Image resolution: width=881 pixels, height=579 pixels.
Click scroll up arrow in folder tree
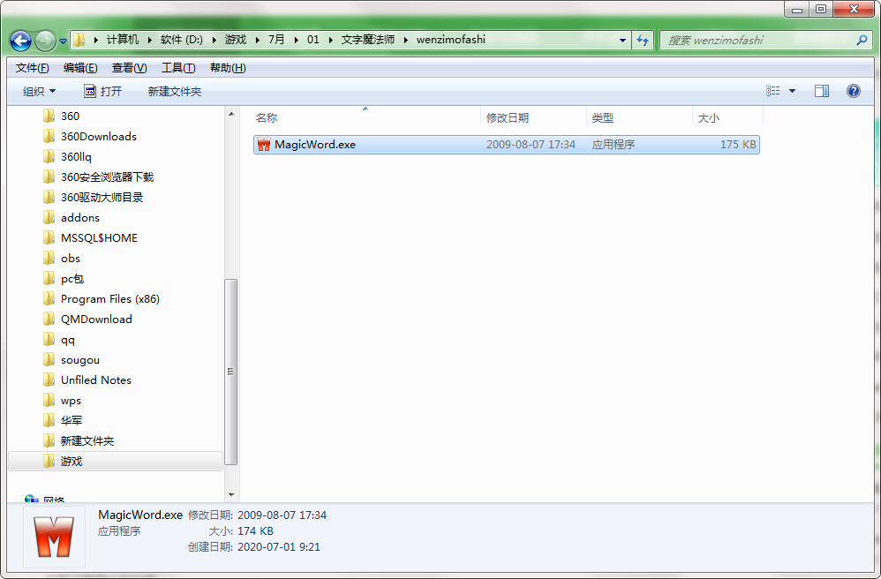[231, 114]
